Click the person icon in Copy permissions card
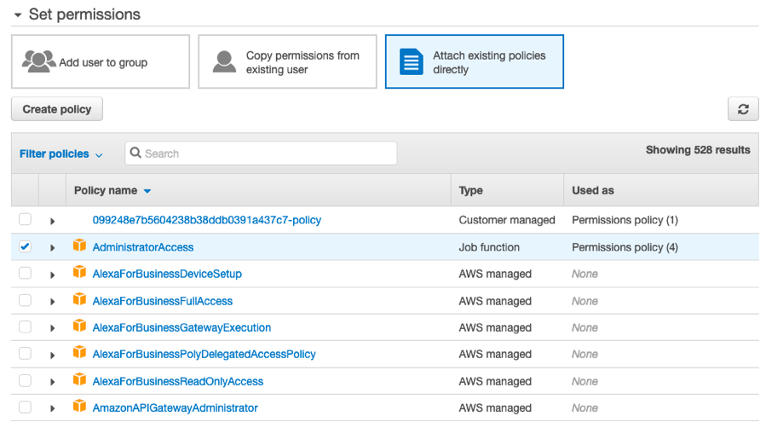766x428 pixels. click(x=224, y=61)
